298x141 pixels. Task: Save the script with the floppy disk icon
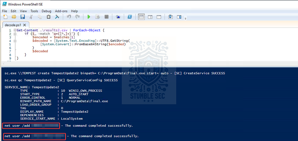23,17
